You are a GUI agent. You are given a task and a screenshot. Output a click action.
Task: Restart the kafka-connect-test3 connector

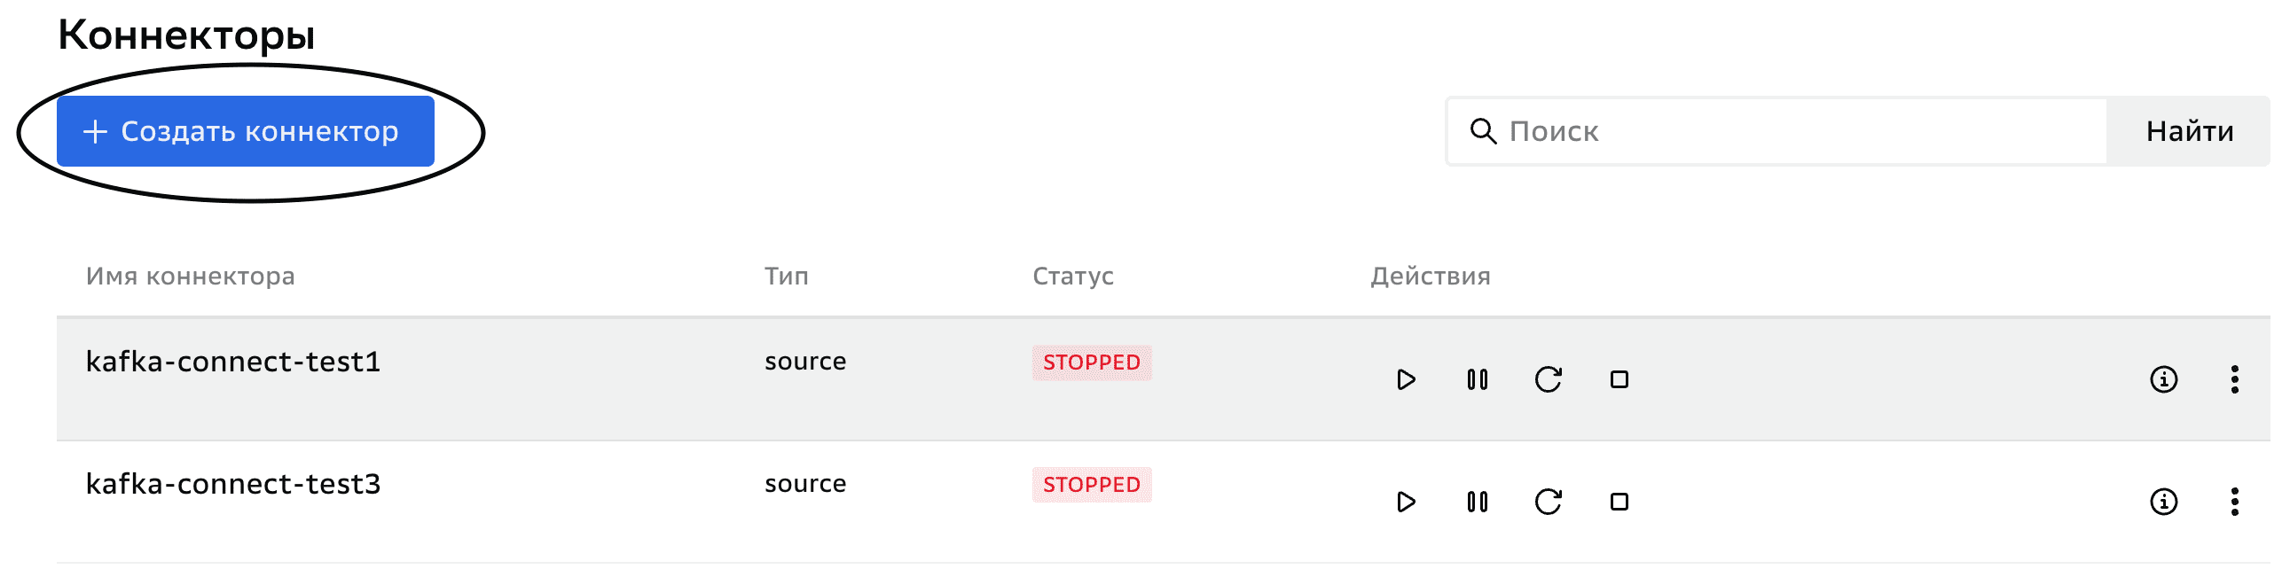(x=1549, y=502)
